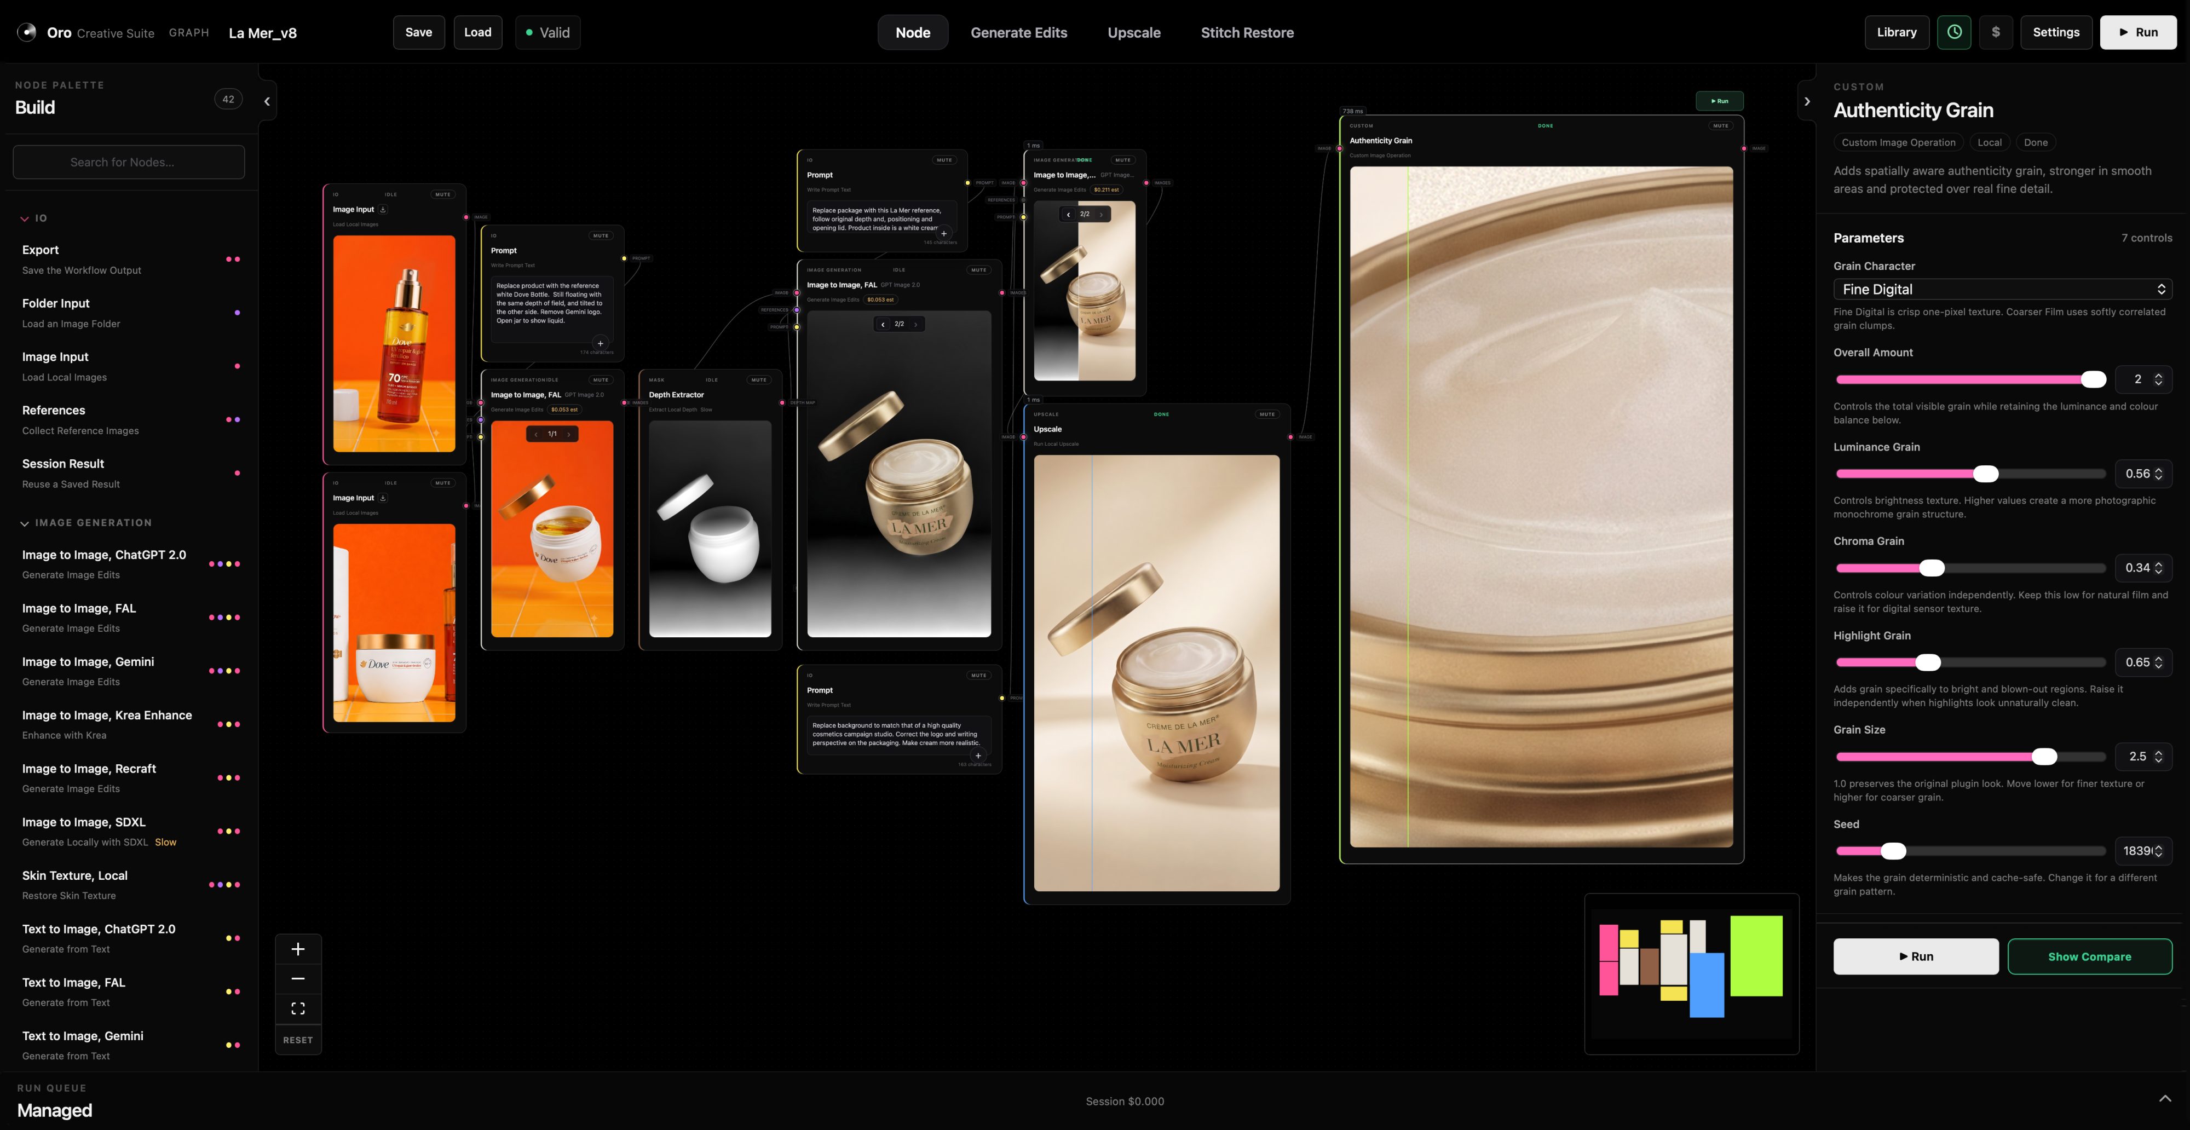Screen dimensions: 2190x1130
Task: Open the Grain Character dropdown
Action: tap(2002, 289)
